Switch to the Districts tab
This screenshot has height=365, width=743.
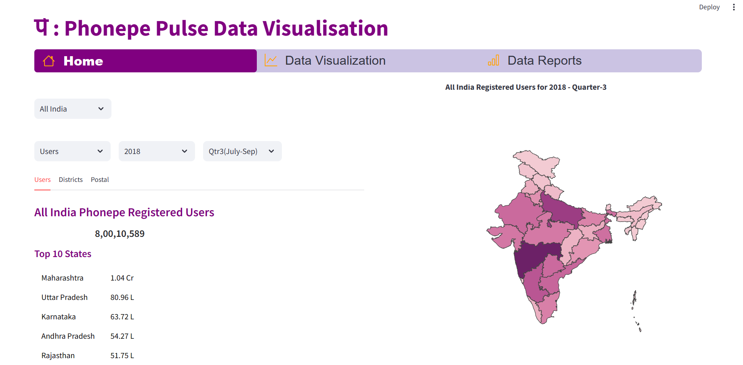click(71, 179)
